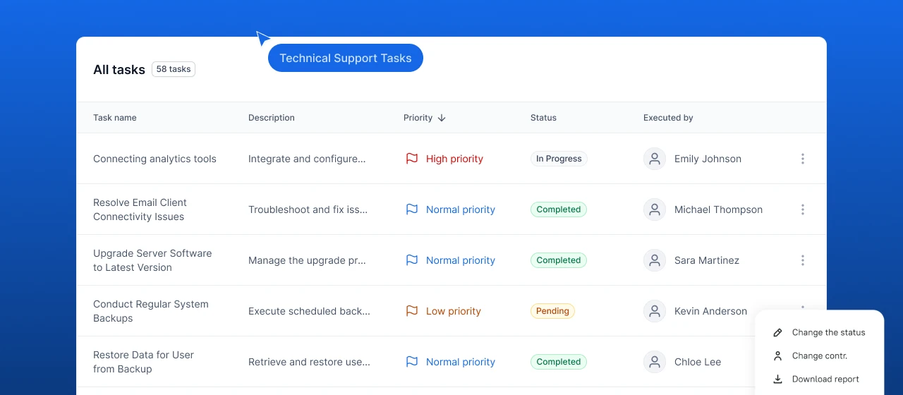The width and height of the screenshot is (903, 395).
Task: Click the 58 tasks count badge
Action: click(174, 69)
